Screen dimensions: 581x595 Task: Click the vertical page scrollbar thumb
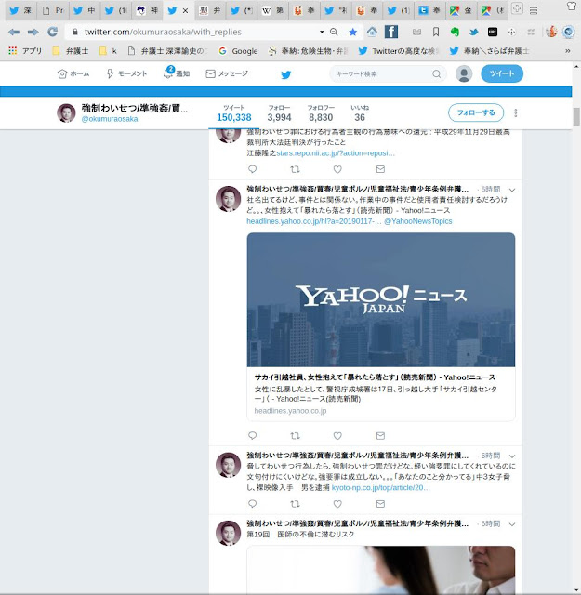[576, 116]
